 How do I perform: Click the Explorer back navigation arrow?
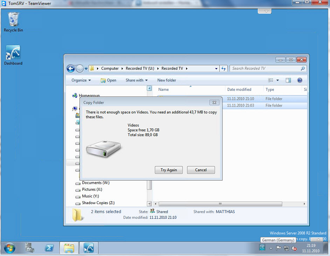point(71,69)
